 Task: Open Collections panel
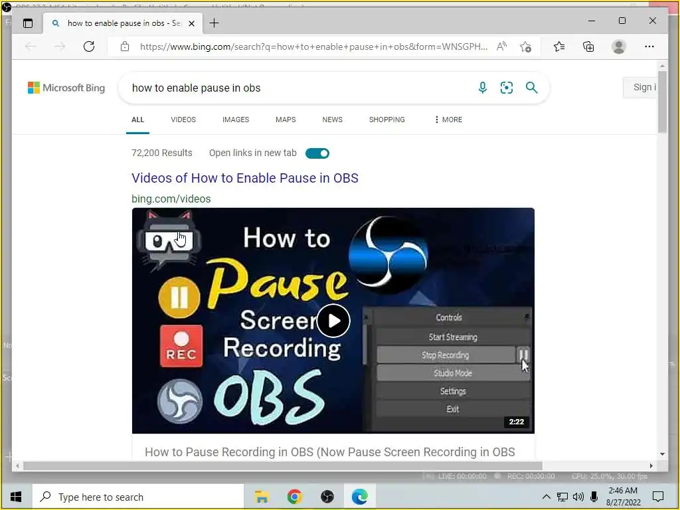pos(588,46)
